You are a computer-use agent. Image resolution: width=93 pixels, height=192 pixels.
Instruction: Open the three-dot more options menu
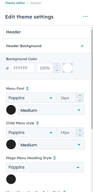(x=85, y=16)
